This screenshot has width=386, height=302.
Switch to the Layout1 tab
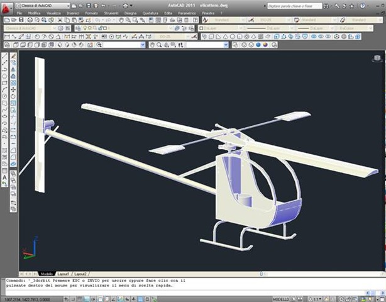tap(63, 274)
